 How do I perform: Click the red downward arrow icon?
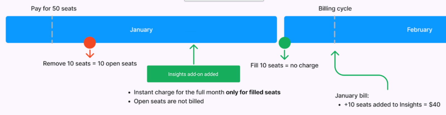[90, 53]
